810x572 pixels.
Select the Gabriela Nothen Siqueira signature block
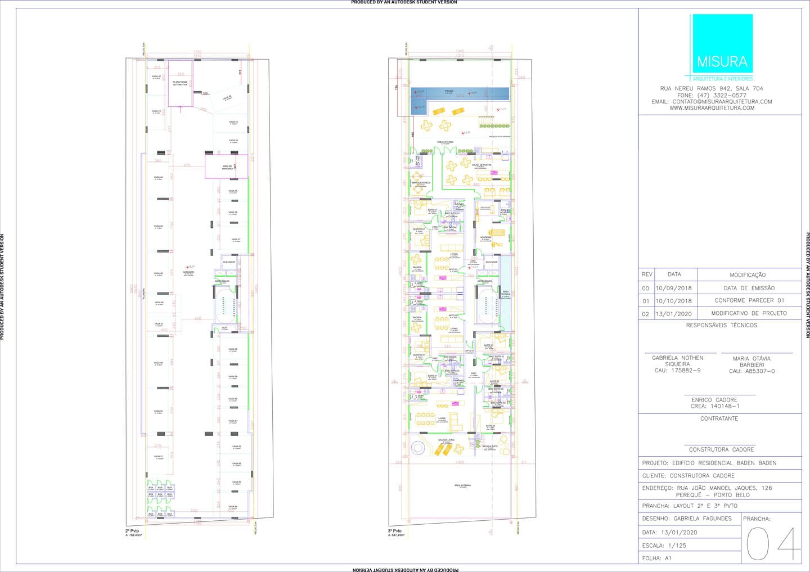tap(677, 364)
